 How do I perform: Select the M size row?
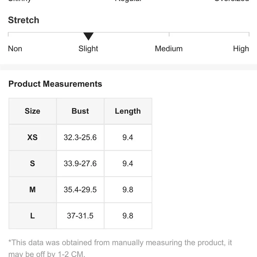coord(32,190)
